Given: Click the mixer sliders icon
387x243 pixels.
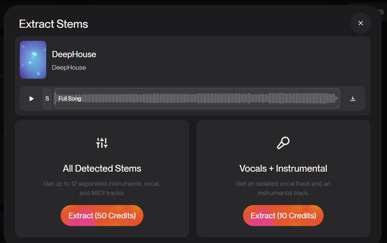Looking at the screenshot, I should click(x=102, y=143).
